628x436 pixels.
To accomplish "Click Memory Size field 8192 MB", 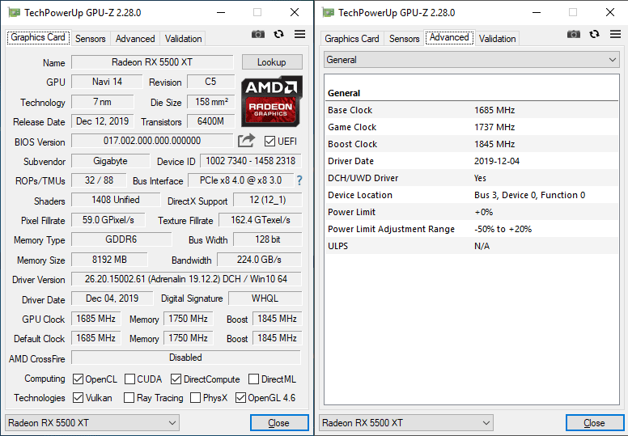I will pyautogui.click(x=109, y=260).
